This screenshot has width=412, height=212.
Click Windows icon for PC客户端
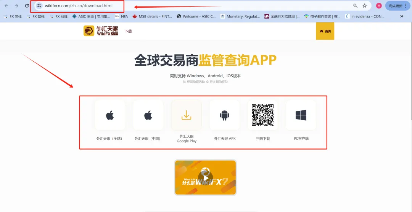tap(301, 115)
